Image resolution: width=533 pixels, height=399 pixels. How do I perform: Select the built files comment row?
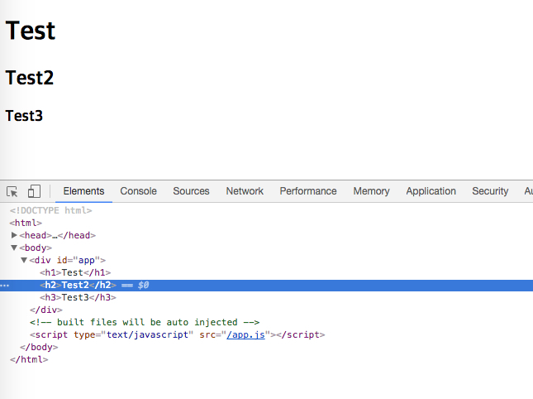pos(145,322)
